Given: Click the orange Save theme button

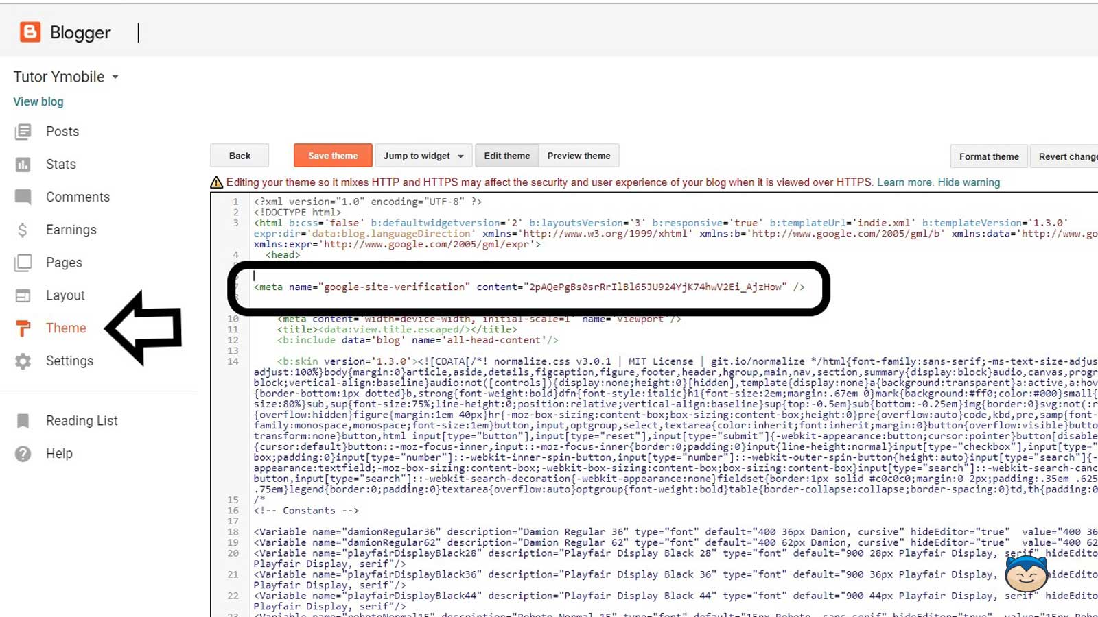Looking at the screenshot, I should (333, 156).
